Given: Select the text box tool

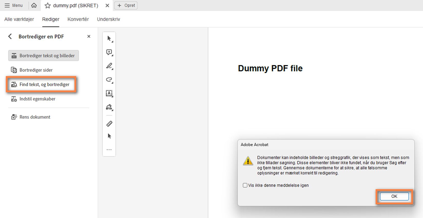Looking at the screenshot, I should (109, 93).
